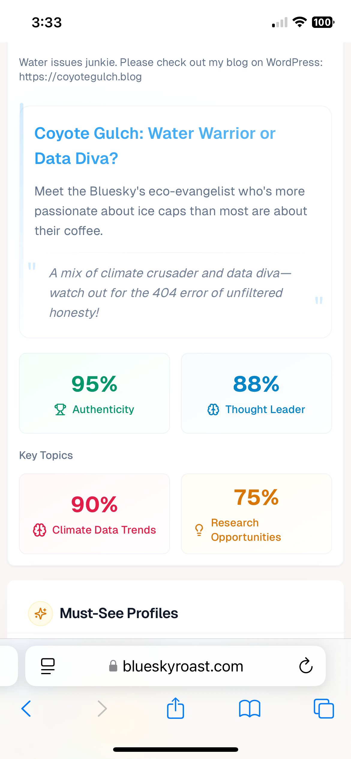The height and width of the screenshot is (759, 351).
Task: Click the brain icon beside Climate Data Trends
Action: pos(40,530)
